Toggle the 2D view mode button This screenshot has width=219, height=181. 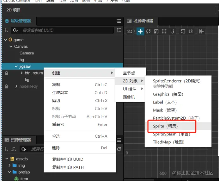(130, 31)
